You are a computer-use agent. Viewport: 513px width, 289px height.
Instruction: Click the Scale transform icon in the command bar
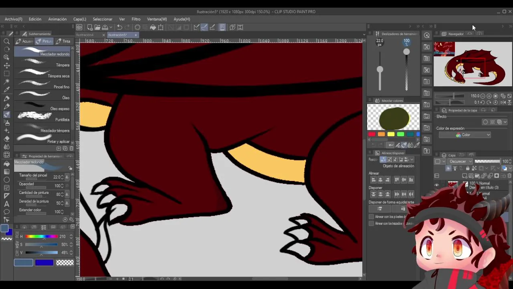tap(161, 27)
